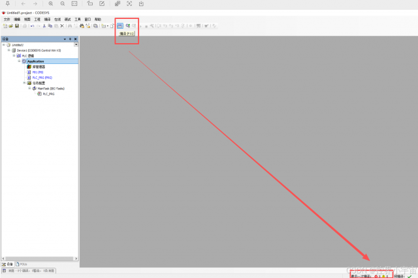The width and height of the screenshot is (418, 278).
Task: Click the Cut scissors icon
Action: pos(44,26)
